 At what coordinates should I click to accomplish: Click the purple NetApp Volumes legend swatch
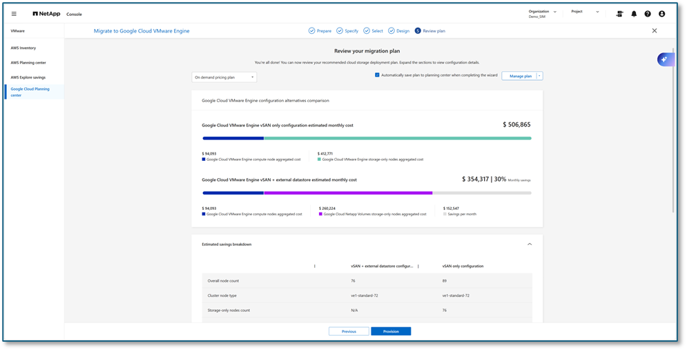(x=321, y=214)
